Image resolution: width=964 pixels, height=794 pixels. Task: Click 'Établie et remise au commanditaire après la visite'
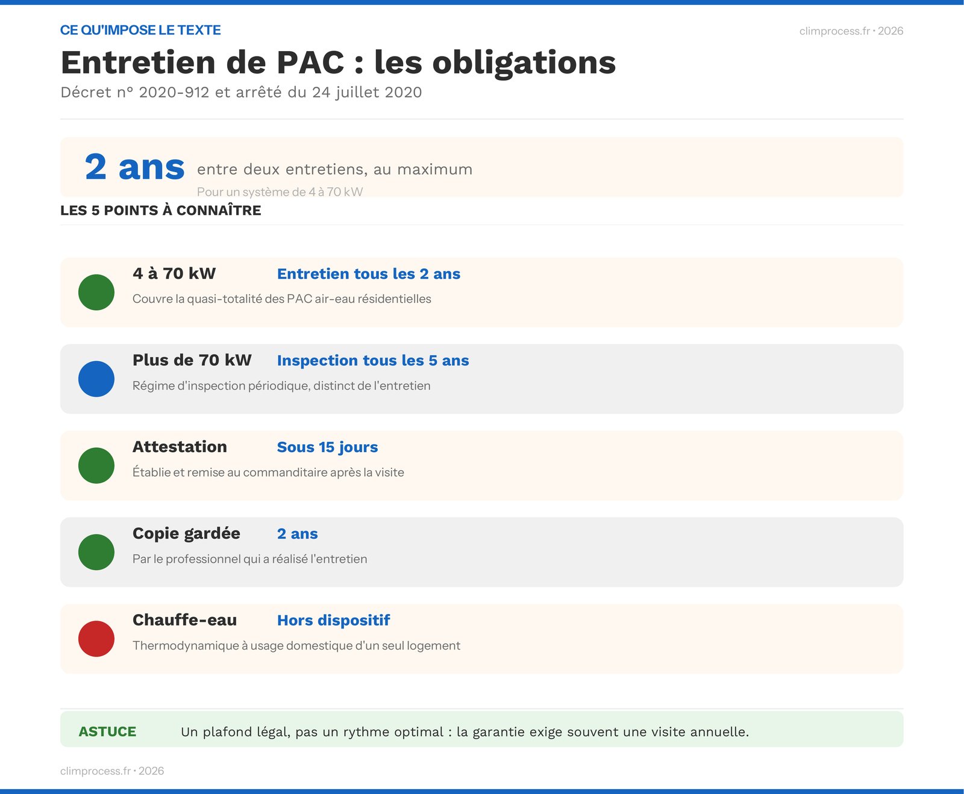click(268, 472)
